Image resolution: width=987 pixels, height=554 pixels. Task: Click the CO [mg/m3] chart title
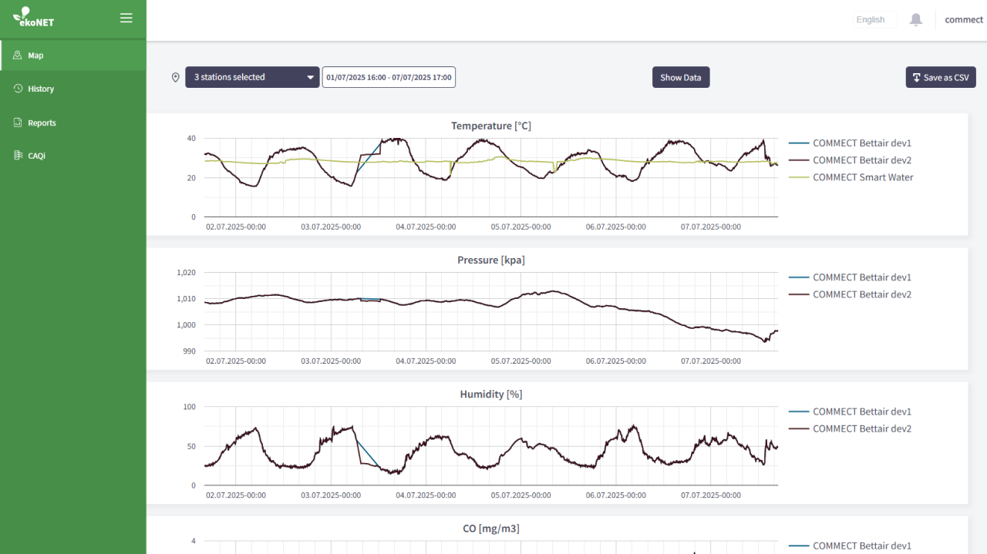[491, 528]
